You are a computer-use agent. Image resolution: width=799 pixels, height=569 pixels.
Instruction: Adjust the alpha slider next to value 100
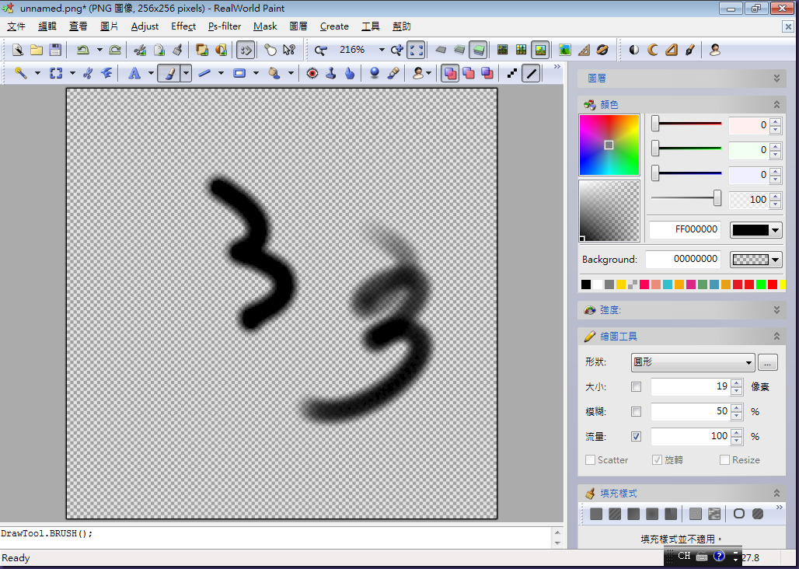click(x=717, y=198)
